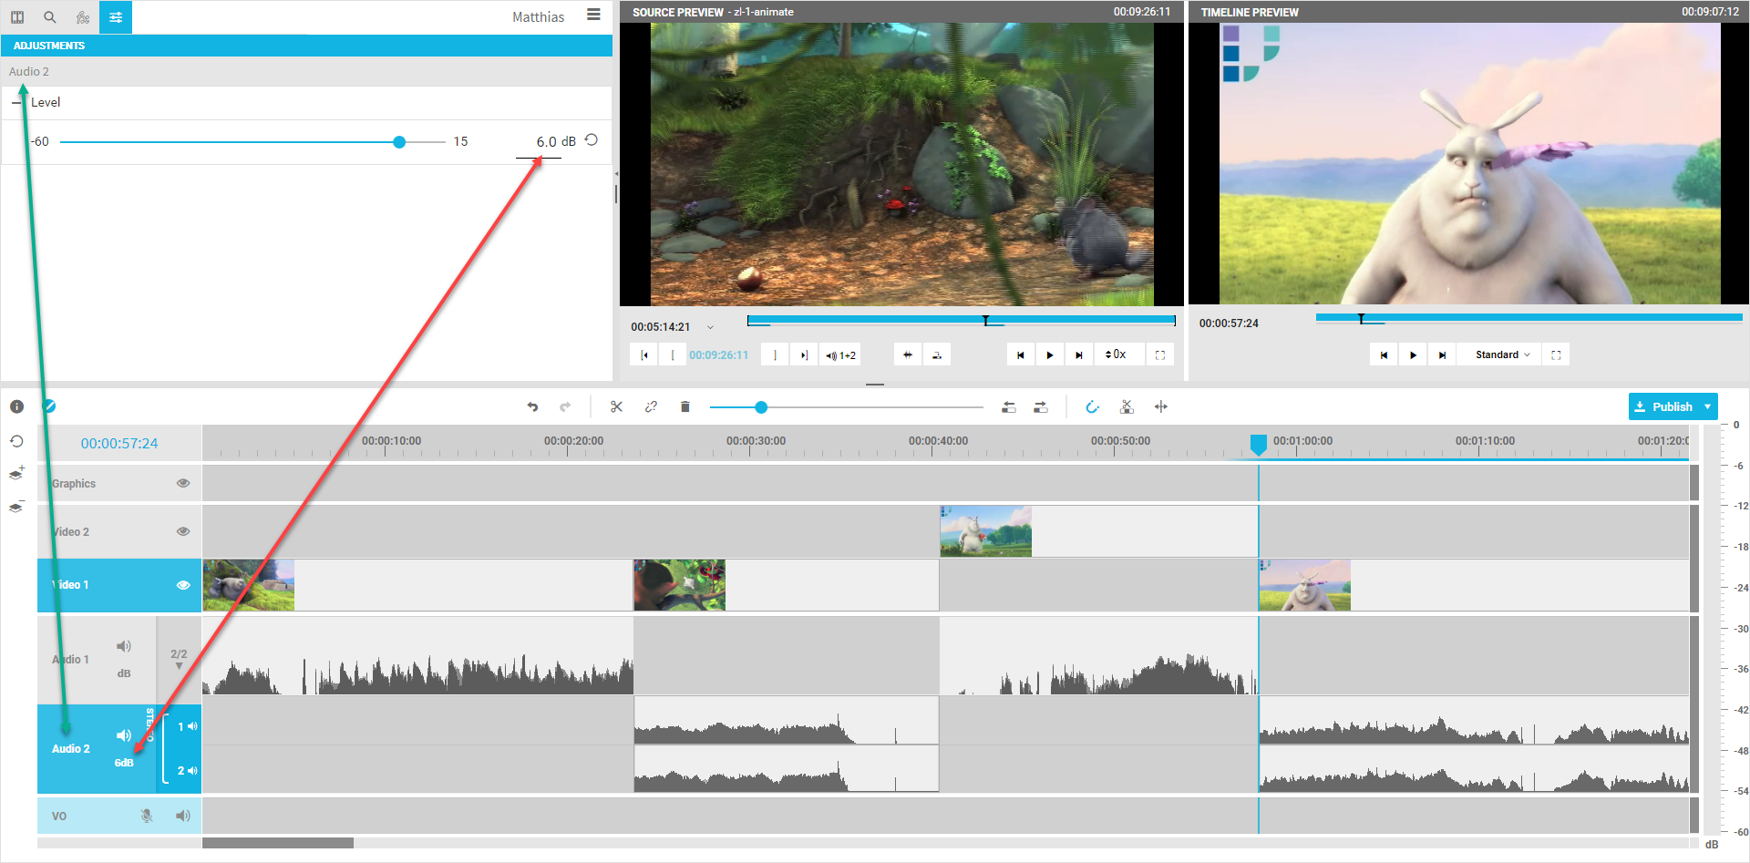Go to previous frame in source preview

coord(1021,355)
